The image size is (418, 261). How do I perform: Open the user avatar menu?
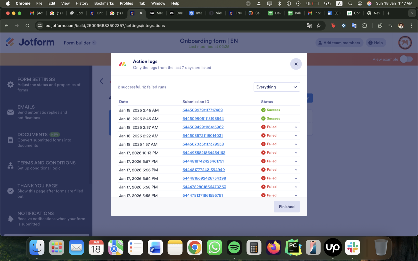point(405,43)
